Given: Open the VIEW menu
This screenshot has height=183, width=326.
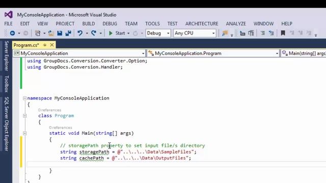Looking at the screenshot, I should pos(43,24).
